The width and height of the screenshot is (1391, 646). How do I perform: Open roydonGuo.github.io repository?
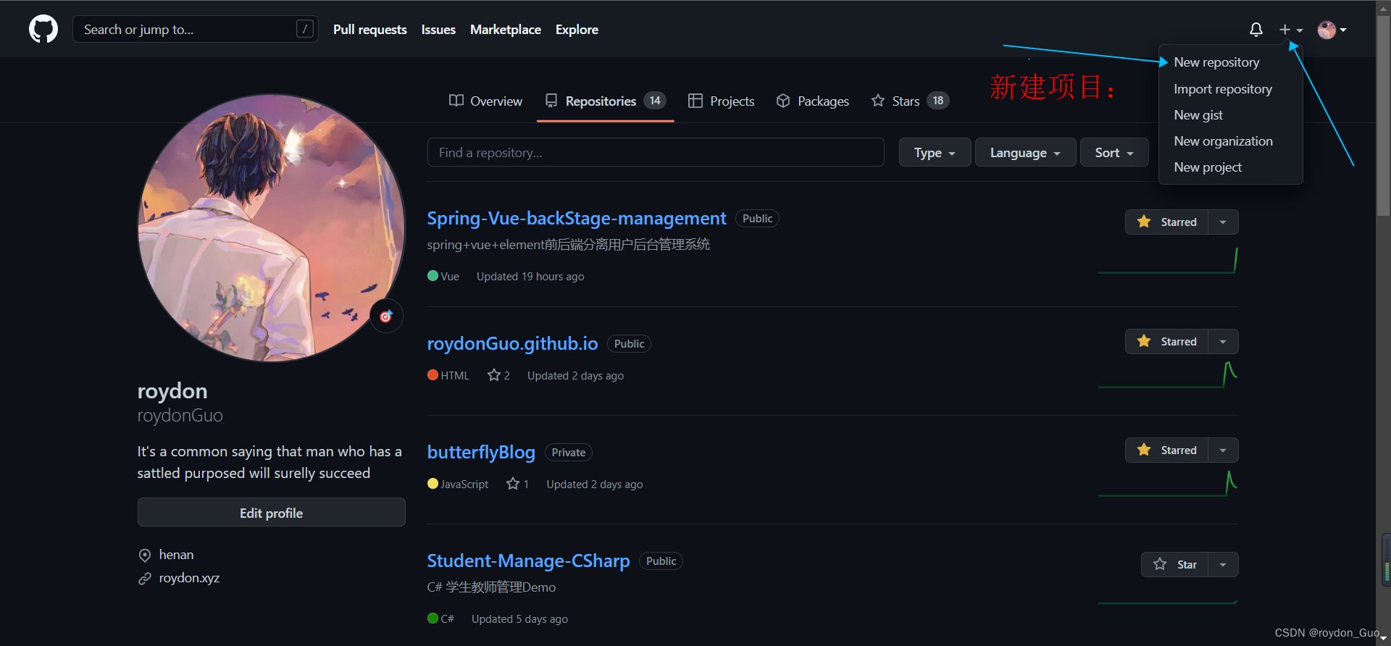tap(512, 343)
